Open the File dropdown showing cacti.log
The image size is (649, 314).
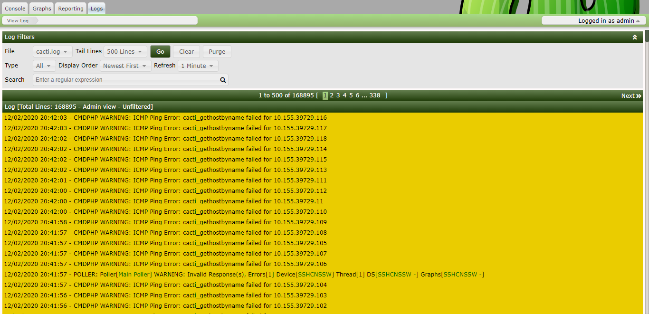(x=53, y=51)
